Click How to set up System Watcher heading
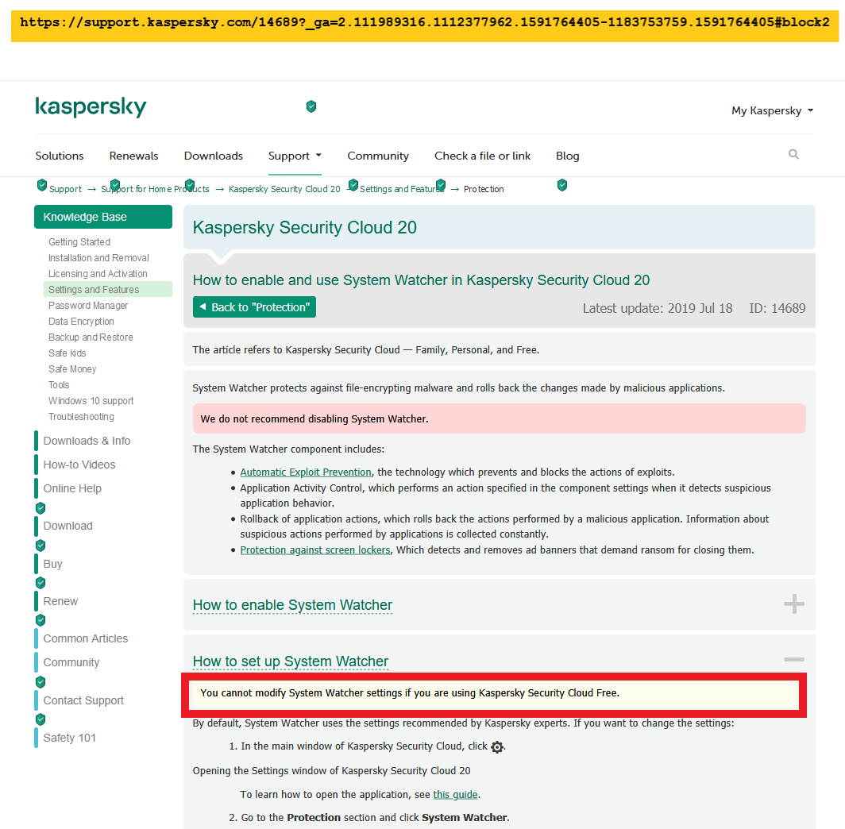Screen dimensions: 845x829 (291, 661)
